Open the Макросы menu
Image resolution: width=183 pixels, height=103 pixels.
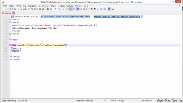click(x=61, y=6)
